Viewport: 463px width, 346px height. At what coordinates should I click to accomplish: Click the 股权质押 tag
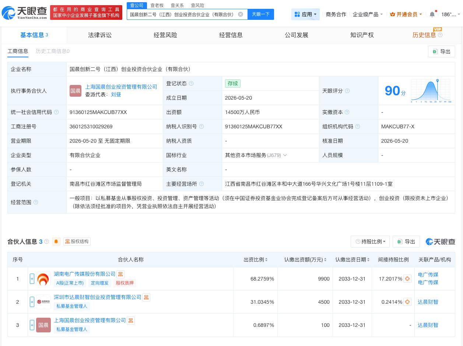point(124,283)
